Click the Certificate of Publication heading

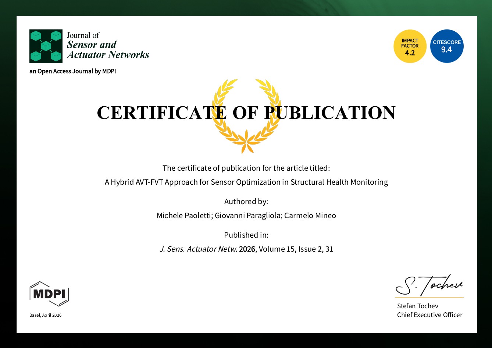pos(246,113)
